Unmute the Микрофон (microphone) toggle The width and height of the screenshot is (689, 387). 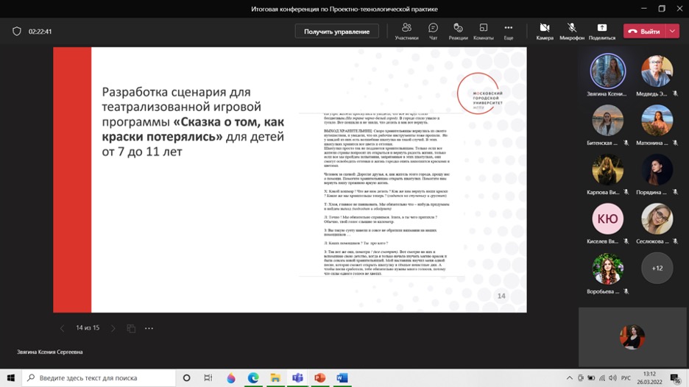(x=572, y=31)
